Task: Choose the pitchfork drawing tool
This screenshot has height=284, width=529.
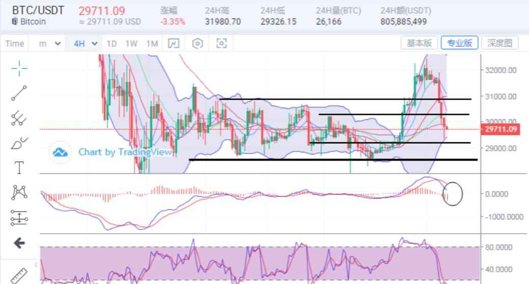Action: click(x=19, y=118)
